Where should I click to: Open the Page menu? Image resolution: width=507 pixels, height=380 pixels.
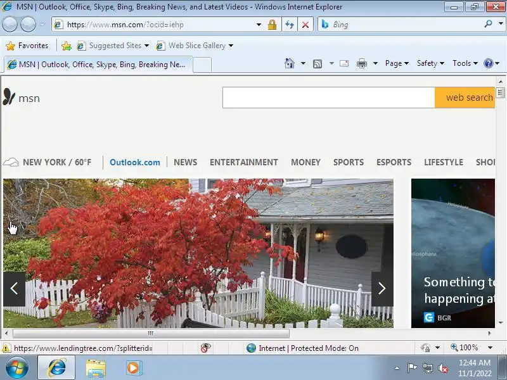point(397,63)
